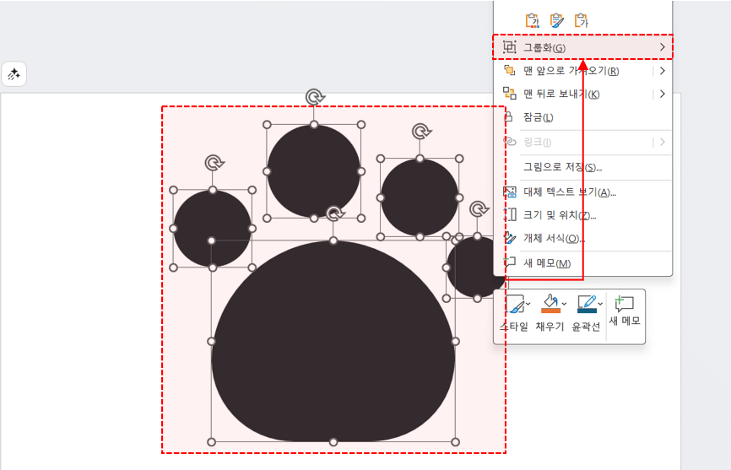Click the 새 메모 button on the mini toolbar
Image resolution: width=731 pixels, height=470 pixels.
[x=625, y=311]
